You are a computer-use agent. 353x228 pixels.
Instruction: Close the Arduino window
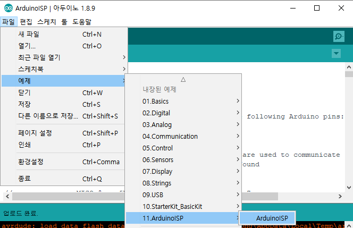click(341, 9)
